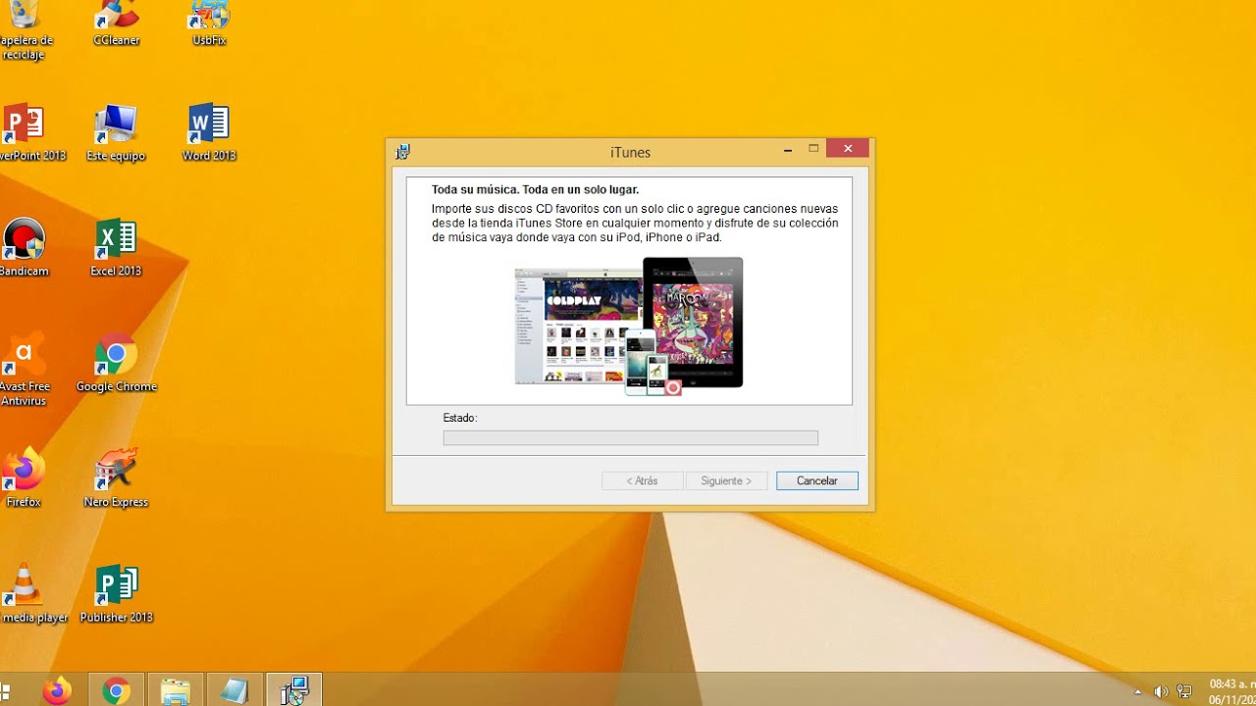Open Google Chrome desktop shortcut
The image size is (1256, 706).
tap(116, 364)
